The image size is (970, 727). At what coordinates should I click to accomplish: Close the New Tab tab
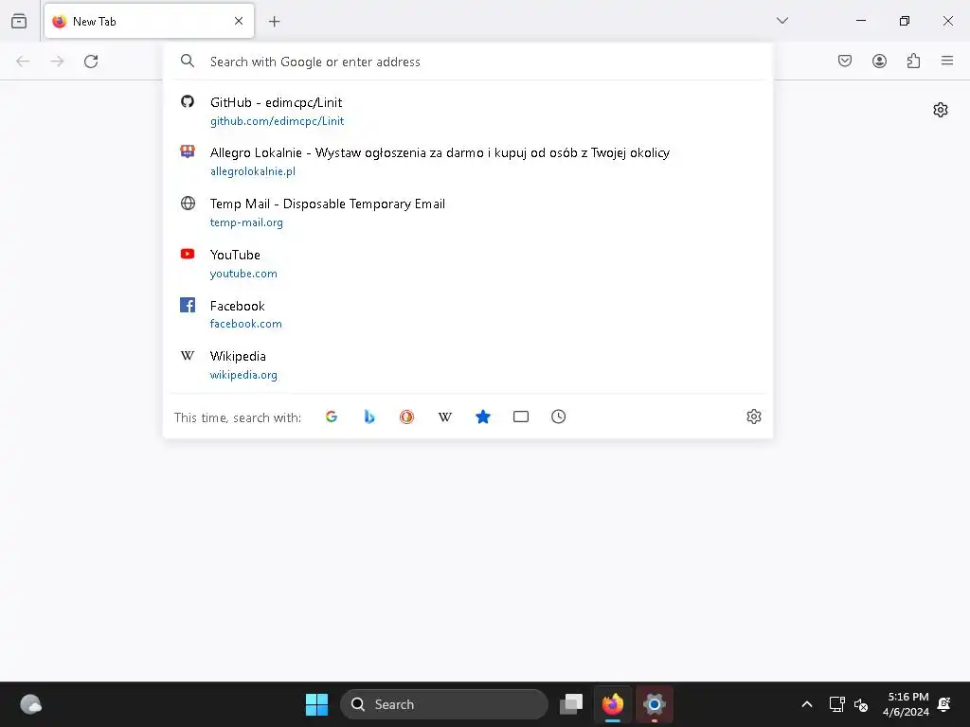pyautogui.click(x=239, y=21)
